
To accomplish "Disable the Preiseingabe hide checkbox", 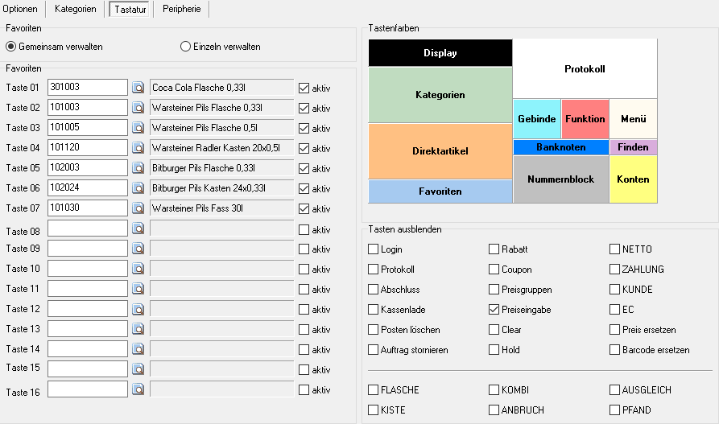I will [x=494, y=310].
